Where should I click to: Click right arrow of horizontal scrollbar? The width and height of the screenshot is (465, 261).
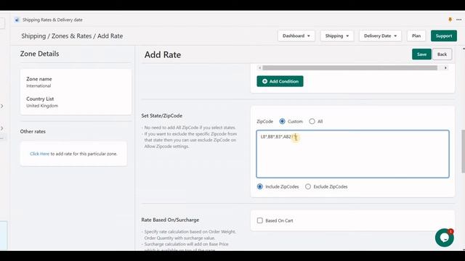point(445,67)
